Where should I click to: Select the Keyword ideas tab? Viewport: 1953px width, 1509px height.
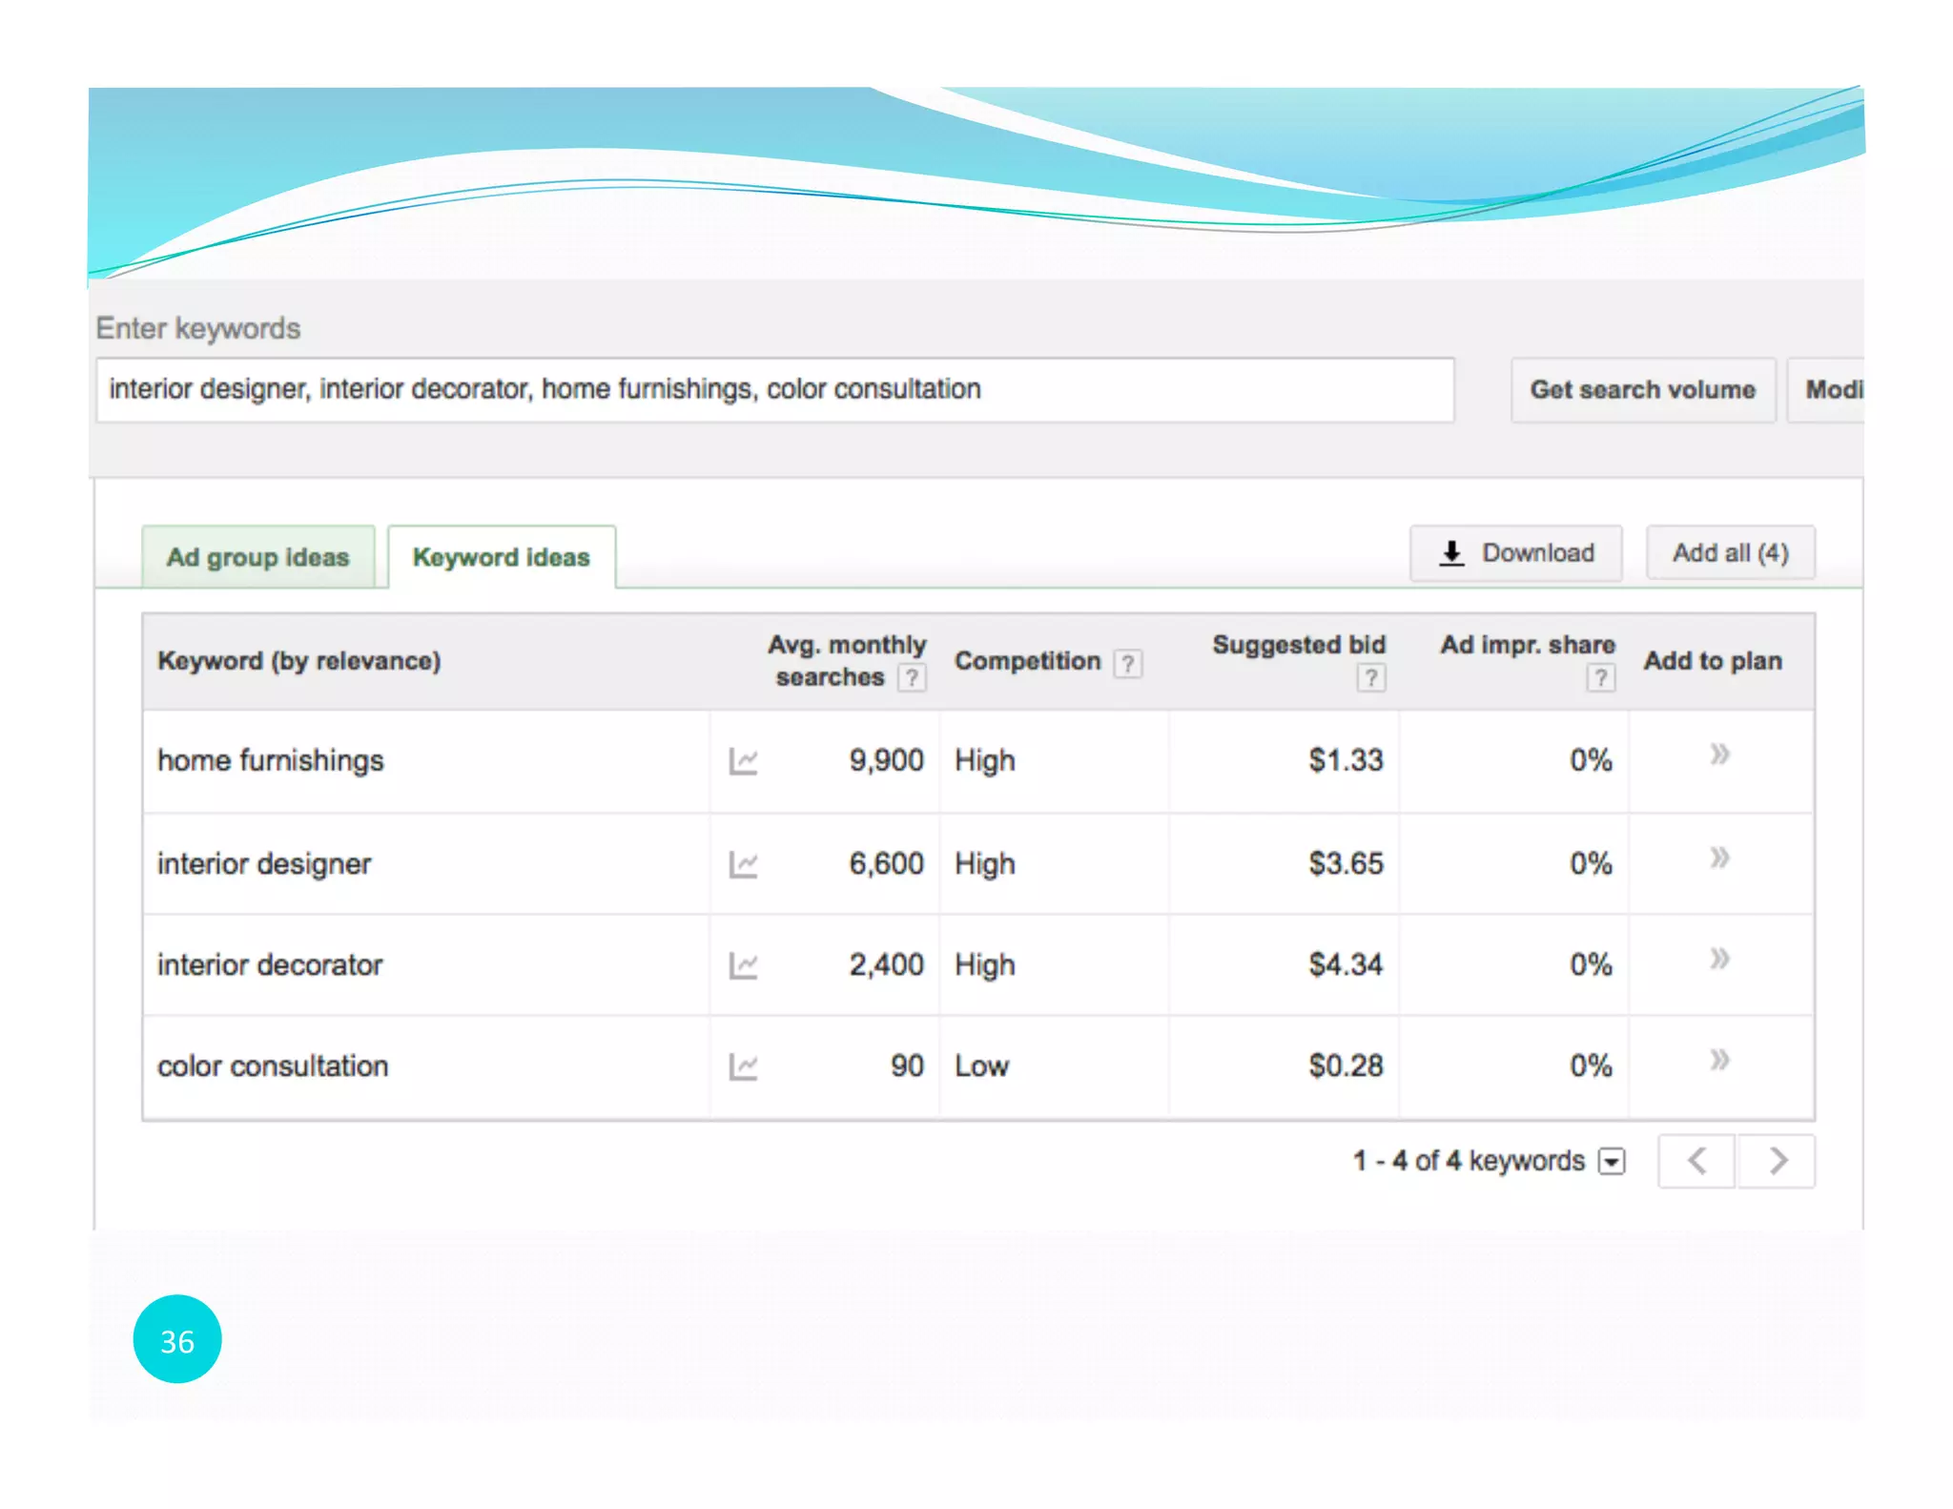coord(501,557)
